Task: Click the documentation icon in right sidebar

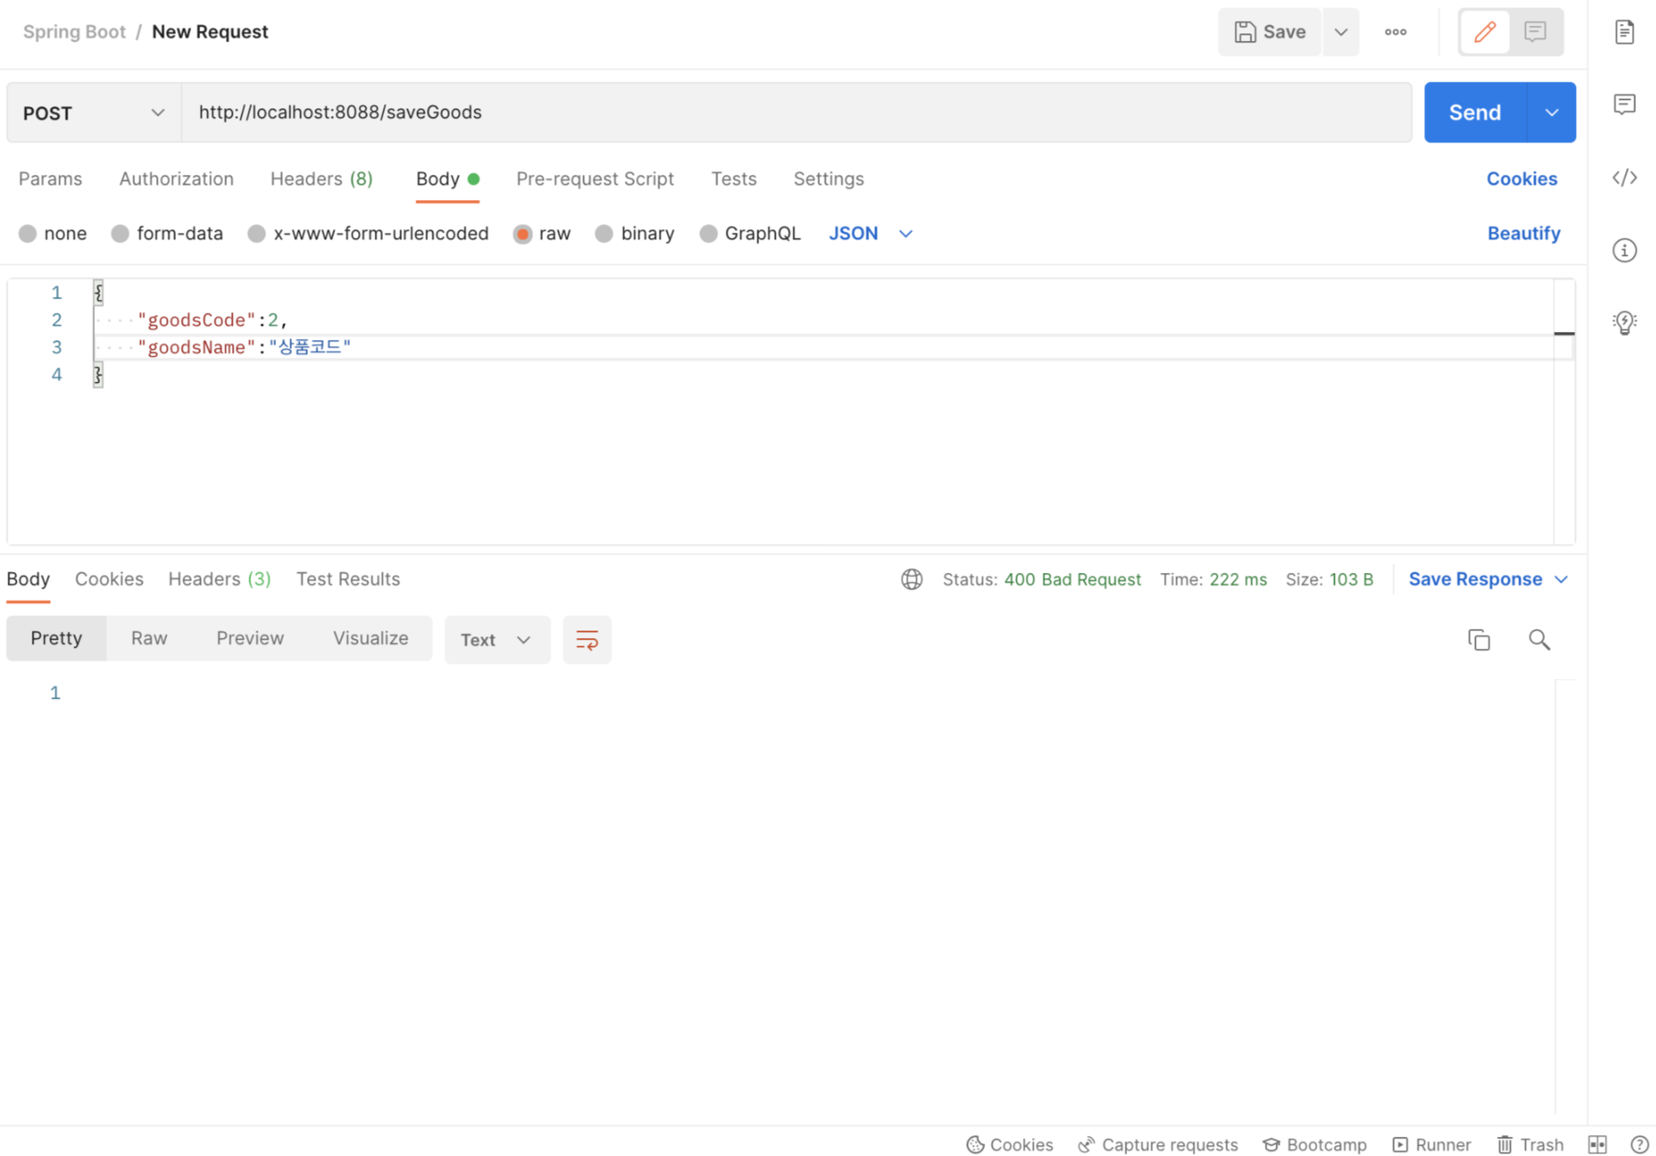Action: click(1623, 32)
